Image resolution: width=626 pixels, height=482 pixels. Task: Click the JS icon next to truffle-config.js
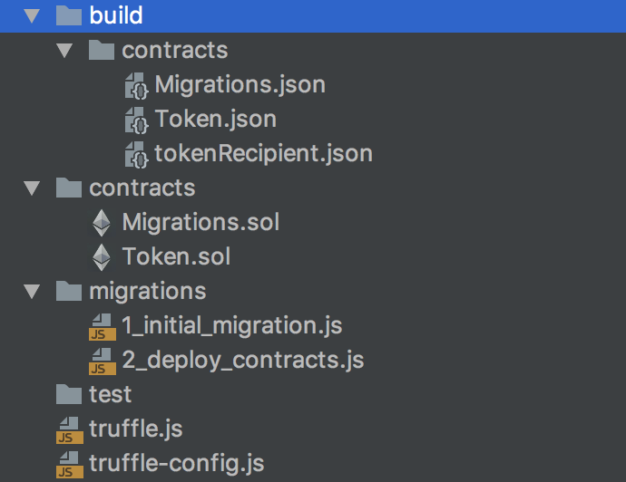pos(69,464)
